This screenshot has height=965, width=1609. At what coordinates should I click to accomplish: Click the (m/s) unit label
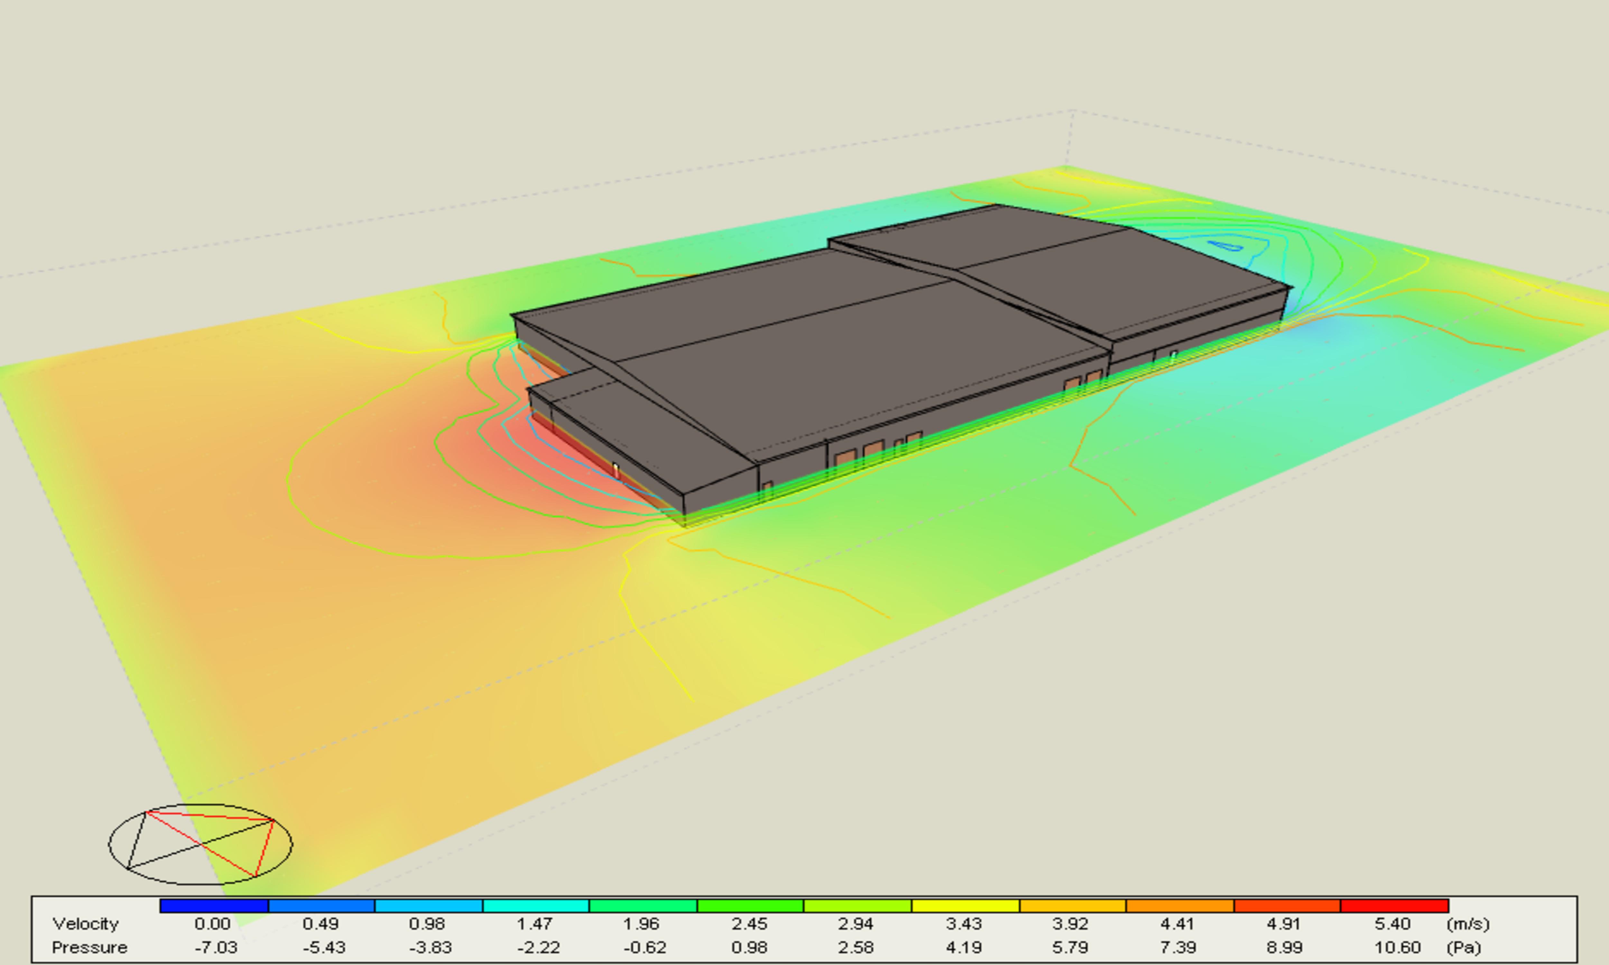(1468, 924)
